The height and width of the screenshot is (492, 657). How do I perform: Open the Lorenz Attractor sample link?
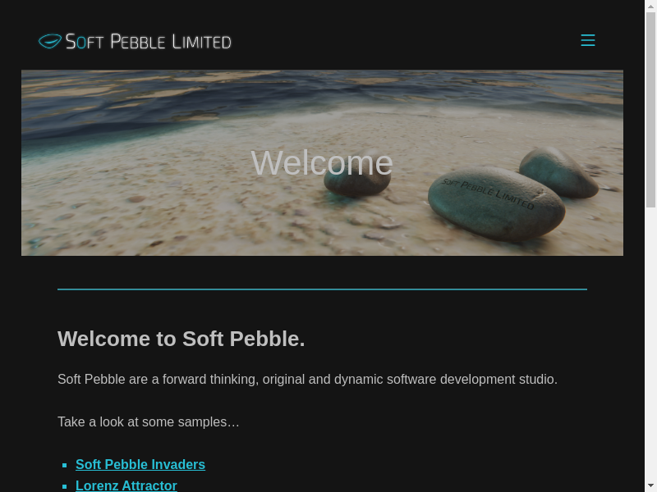pos(126,485)
